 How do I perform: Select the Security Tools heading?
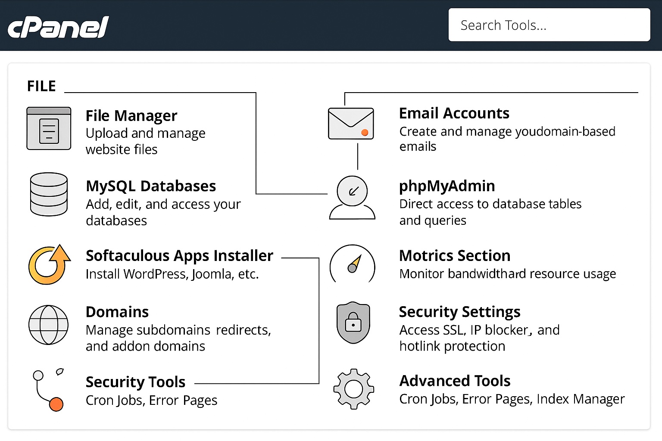[135, 382]
